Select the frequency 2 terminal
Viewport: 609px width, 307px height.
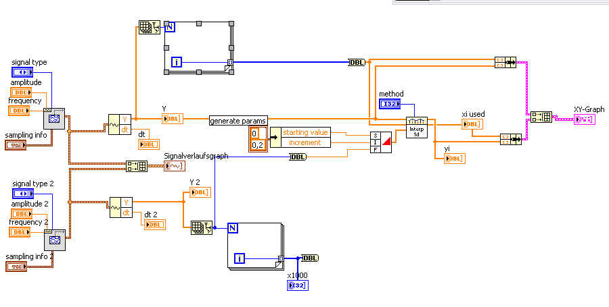click(x=19, y=232)
